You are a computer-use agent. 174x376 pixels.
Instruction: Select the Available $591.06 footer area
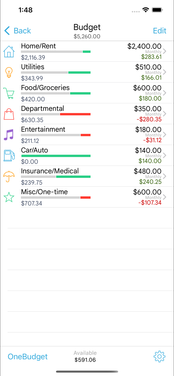(x=85, y=356)
